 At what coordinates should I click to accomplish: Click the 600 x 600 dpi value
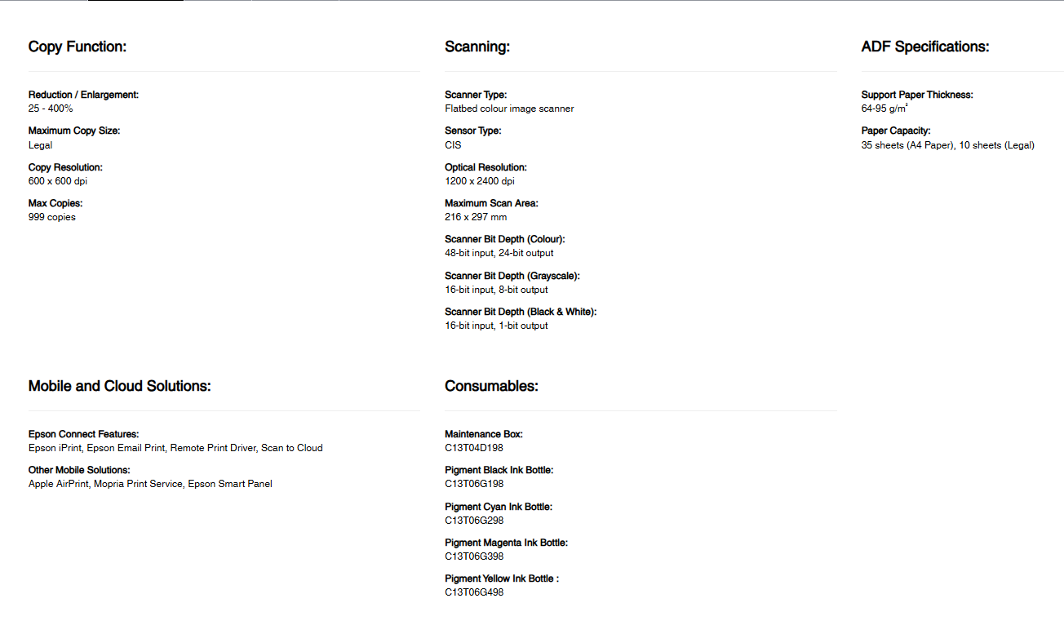coord(58,181)
